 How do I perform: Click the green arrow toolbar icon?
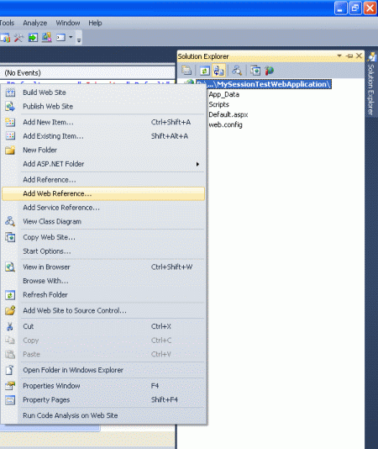33,38
